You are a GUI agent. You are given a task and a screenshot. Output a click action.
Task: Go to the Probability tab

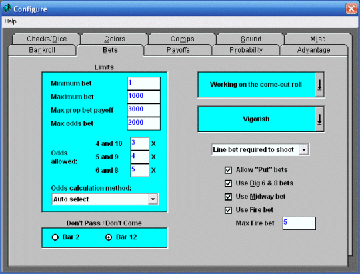(x=246, y=50)
